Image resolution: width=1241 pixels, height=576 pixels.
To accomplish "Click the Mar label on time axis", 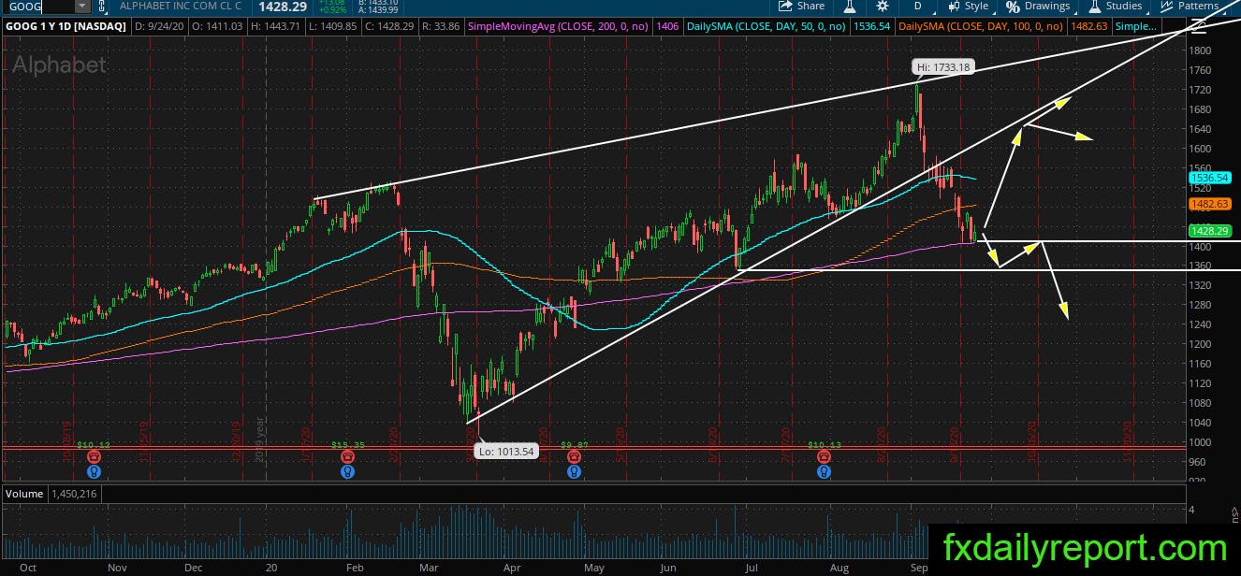I will point(430,568).
